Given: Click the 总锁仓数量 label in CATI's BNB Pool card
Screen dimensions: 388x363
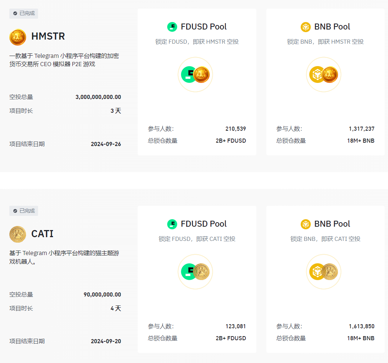Looking at the screenshot, I should [x=291, y=338].
